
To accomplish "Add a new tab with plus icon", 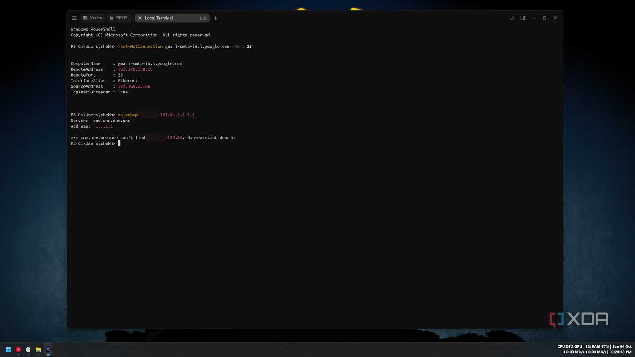I will click(x=215, y=18).
